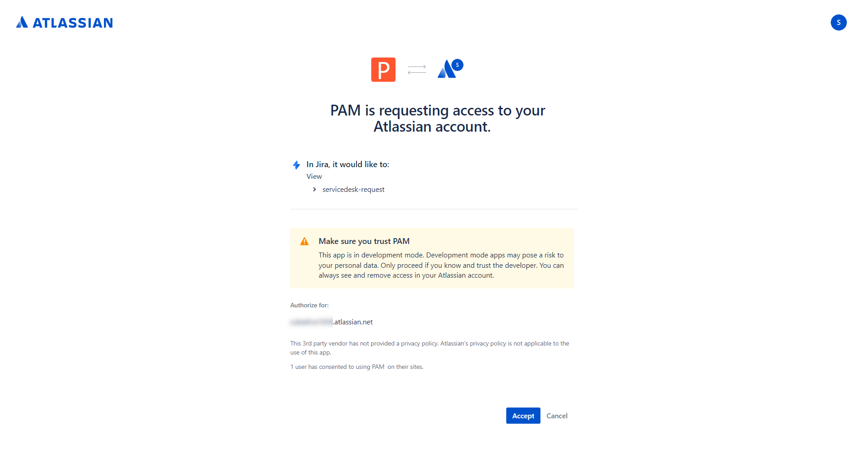This screenshot has height=452, width=864.
Task: Click the two-way arrows exchange icon
Action: (x=417, y=70)
